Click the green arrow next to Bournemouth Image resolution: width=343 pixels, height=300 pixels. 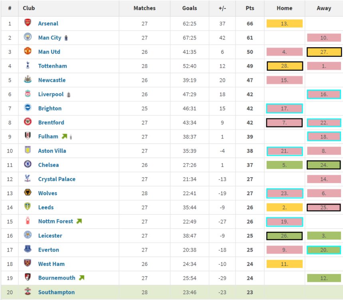click(81, 278)
